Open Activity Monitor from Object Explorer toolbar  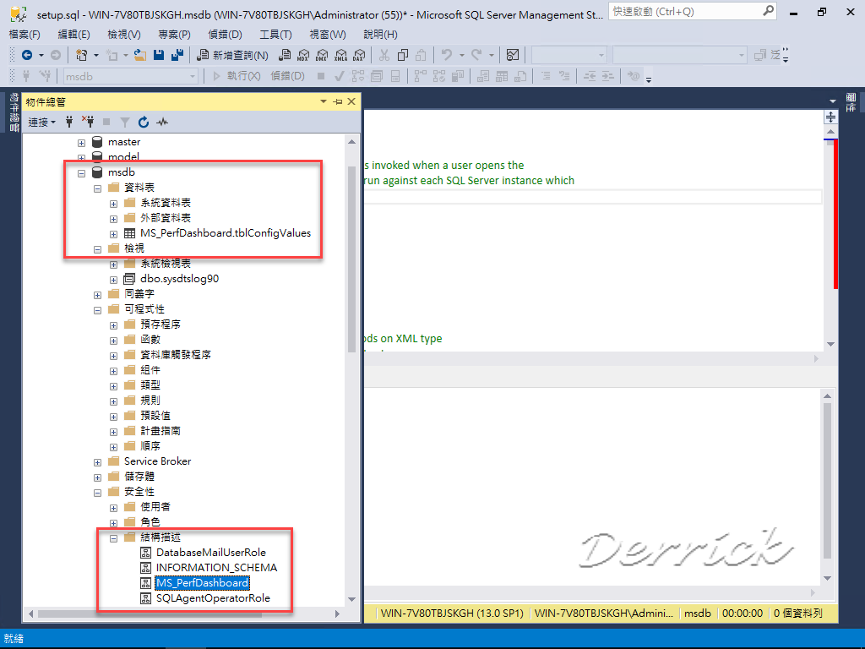coord(160,122)
